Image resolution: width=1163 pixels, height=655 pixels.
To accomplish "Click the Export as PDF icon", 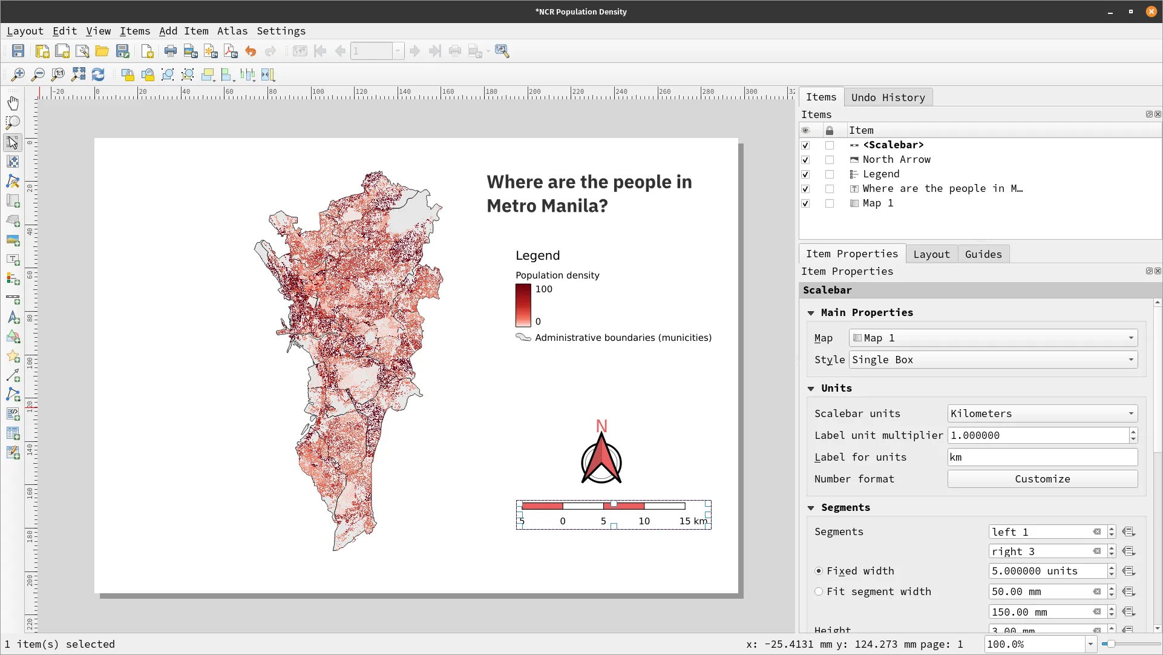I will pos(231,51).
